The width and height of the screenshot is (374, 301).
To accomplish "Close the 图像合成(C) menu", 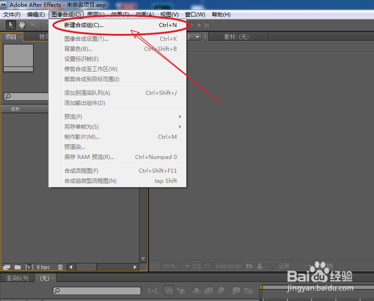I will click(66, 15).
